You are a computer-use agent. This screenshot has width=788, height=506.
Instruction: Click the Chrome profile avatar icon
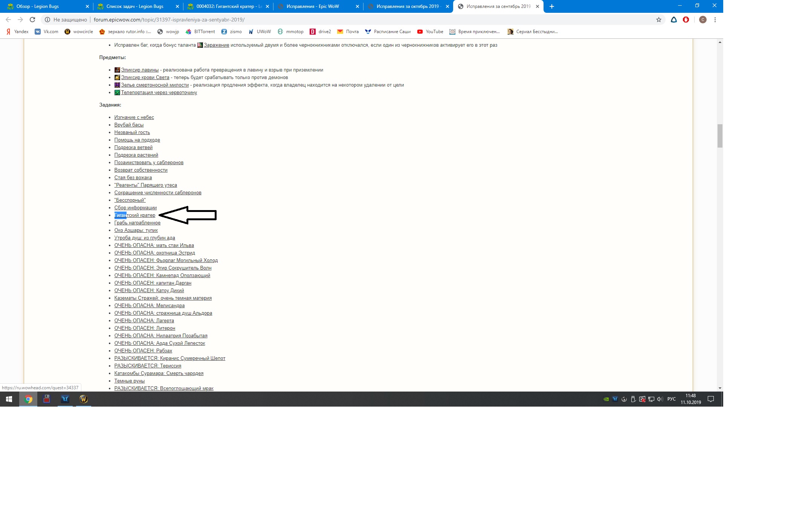click(702, 20)
